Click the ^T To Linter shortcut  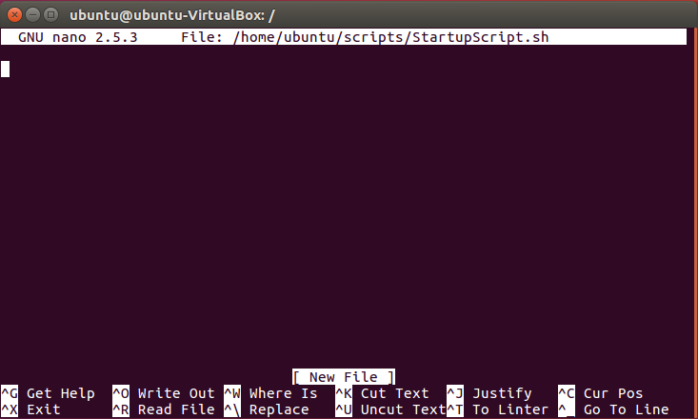(498, 409)
